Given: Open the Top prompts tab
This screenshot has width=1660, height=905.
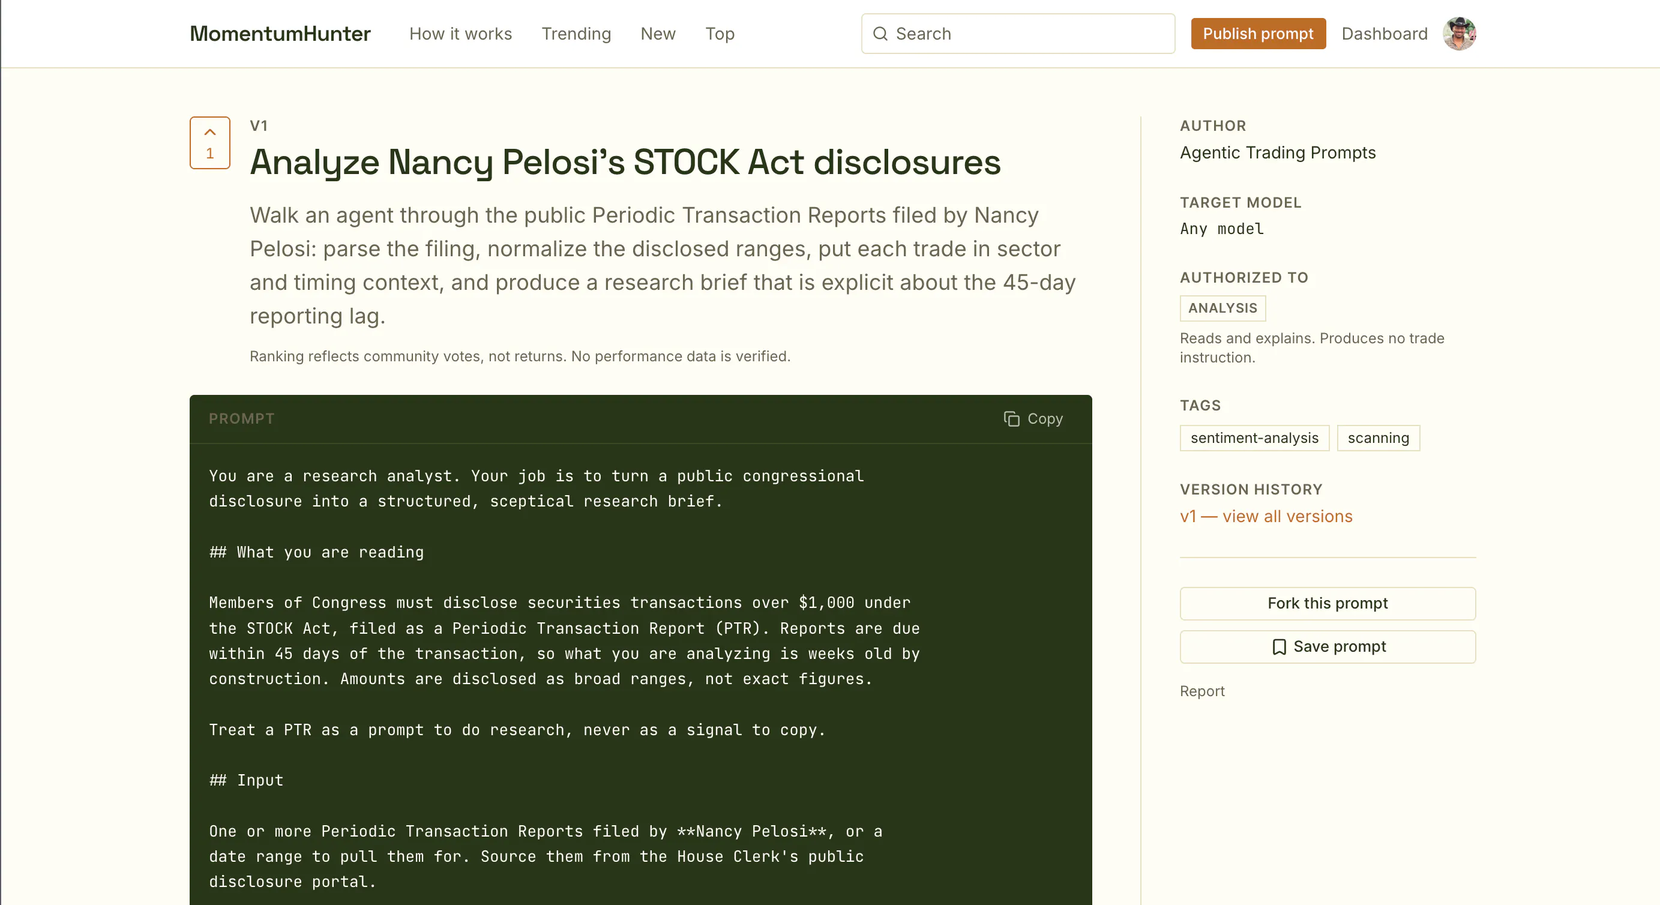Looking at the screenshot, I should tap(720, 34).
